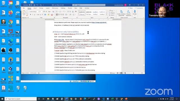Click the Word search box in title bar
This screenshot has height=101, width=180.
[x=89, y=5]
